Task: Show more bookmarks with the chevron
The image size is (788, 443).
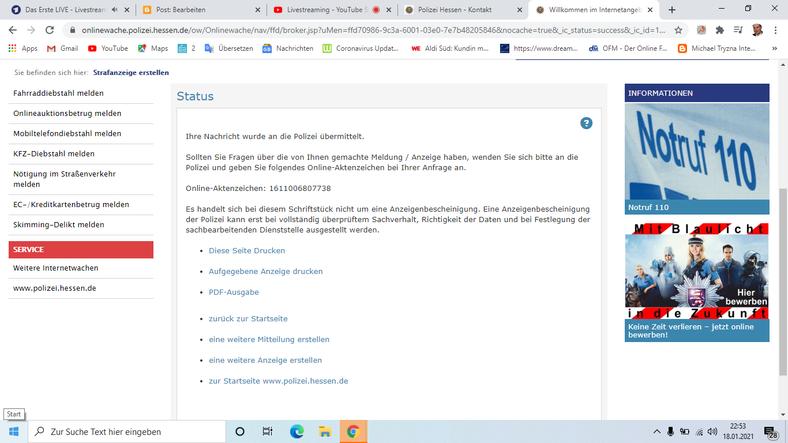Action: click(774, 48)
